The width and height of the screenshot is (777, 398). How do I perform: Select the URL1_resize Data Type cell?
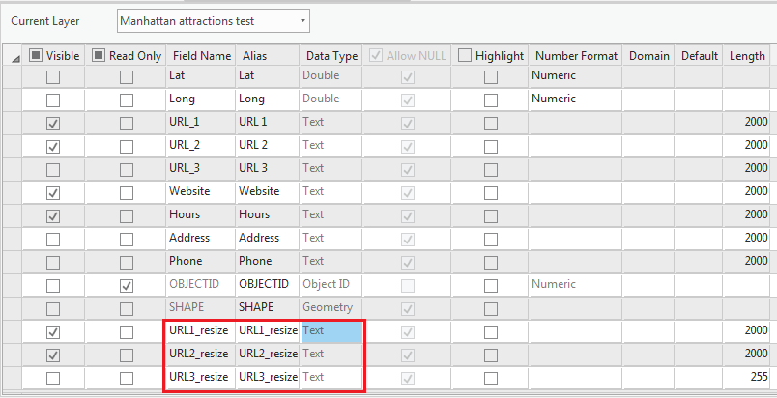coord(331,330)
